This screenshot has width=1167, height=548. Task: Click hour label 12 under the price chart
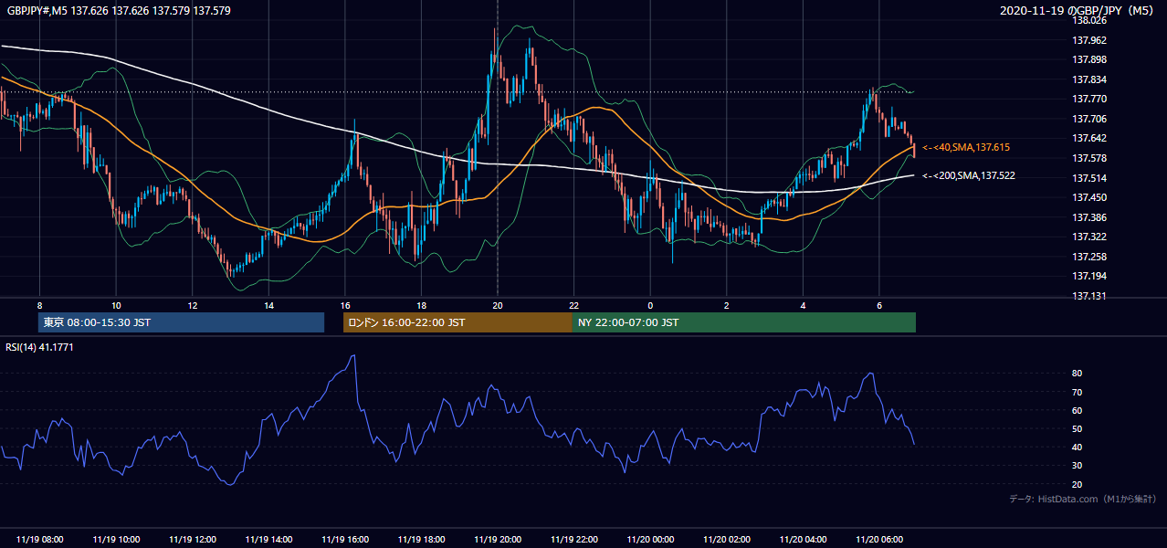coord(193,305)
